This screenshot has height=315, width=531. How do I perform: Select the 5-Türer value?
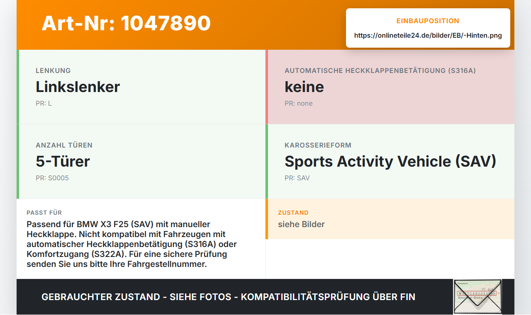63,161
